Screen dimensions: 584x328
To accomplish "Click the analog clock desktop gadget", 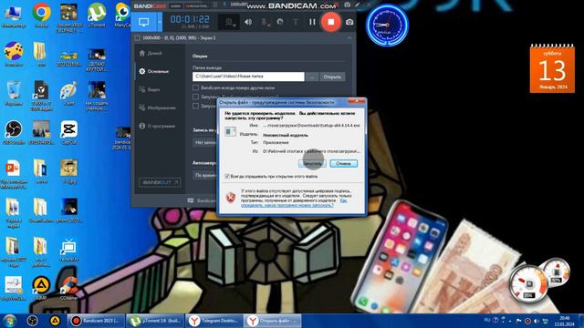I will tap(387, 25).
